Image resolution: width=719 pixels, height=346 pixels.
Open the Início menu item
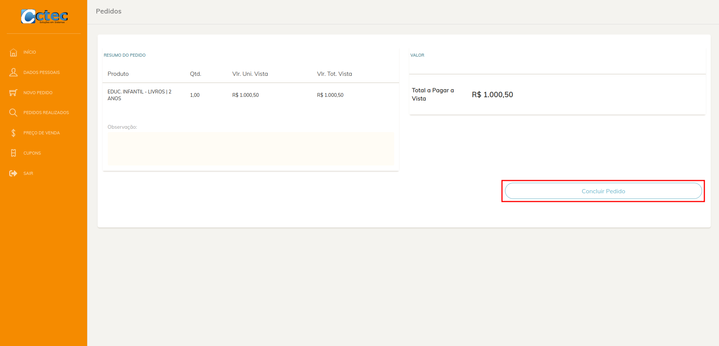30,52
